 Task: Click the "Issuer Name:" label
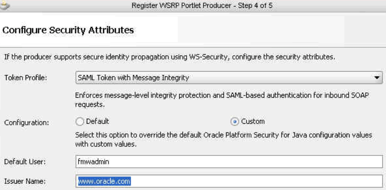tap(25, 182)
